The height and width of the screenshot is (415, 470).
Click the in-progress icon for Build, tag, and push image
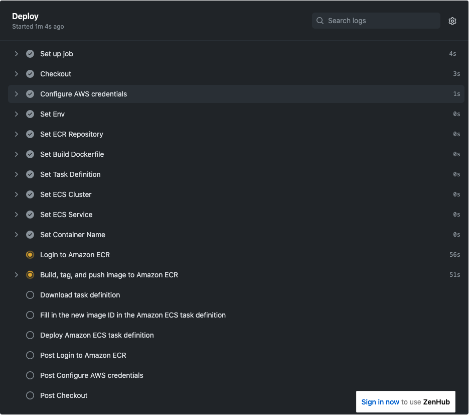click(x=30, y=275)
